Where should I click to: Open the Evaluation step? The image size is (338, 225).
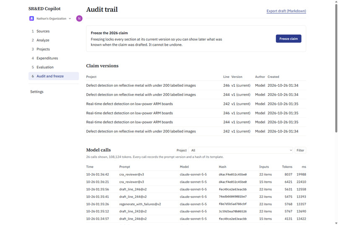pyautogui.click(x=54, y=67)
